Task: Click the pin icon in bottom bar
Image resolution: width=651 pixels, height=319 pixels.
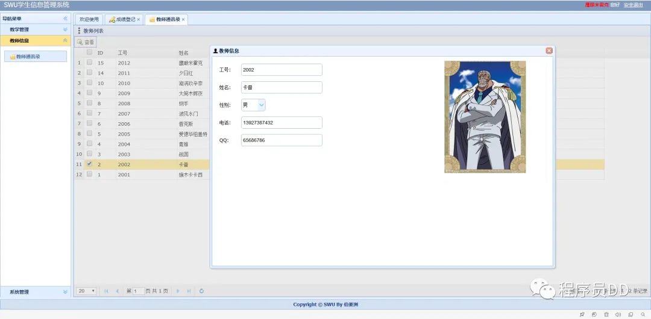Action: coord(582,314)
